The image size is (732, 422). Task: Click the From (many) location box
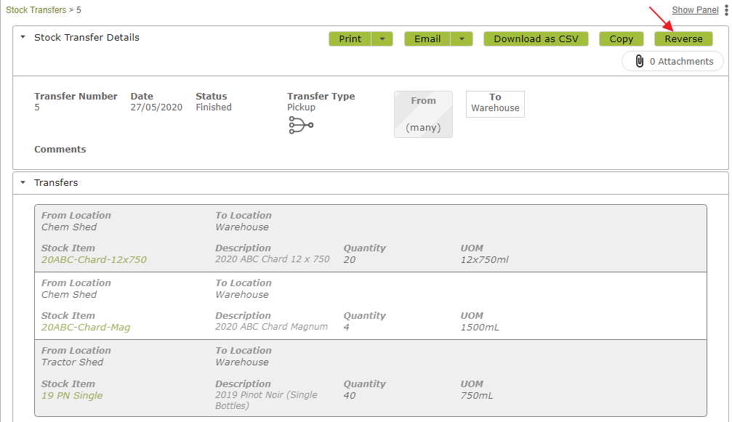pyautogui.click(x=423, y=114)
